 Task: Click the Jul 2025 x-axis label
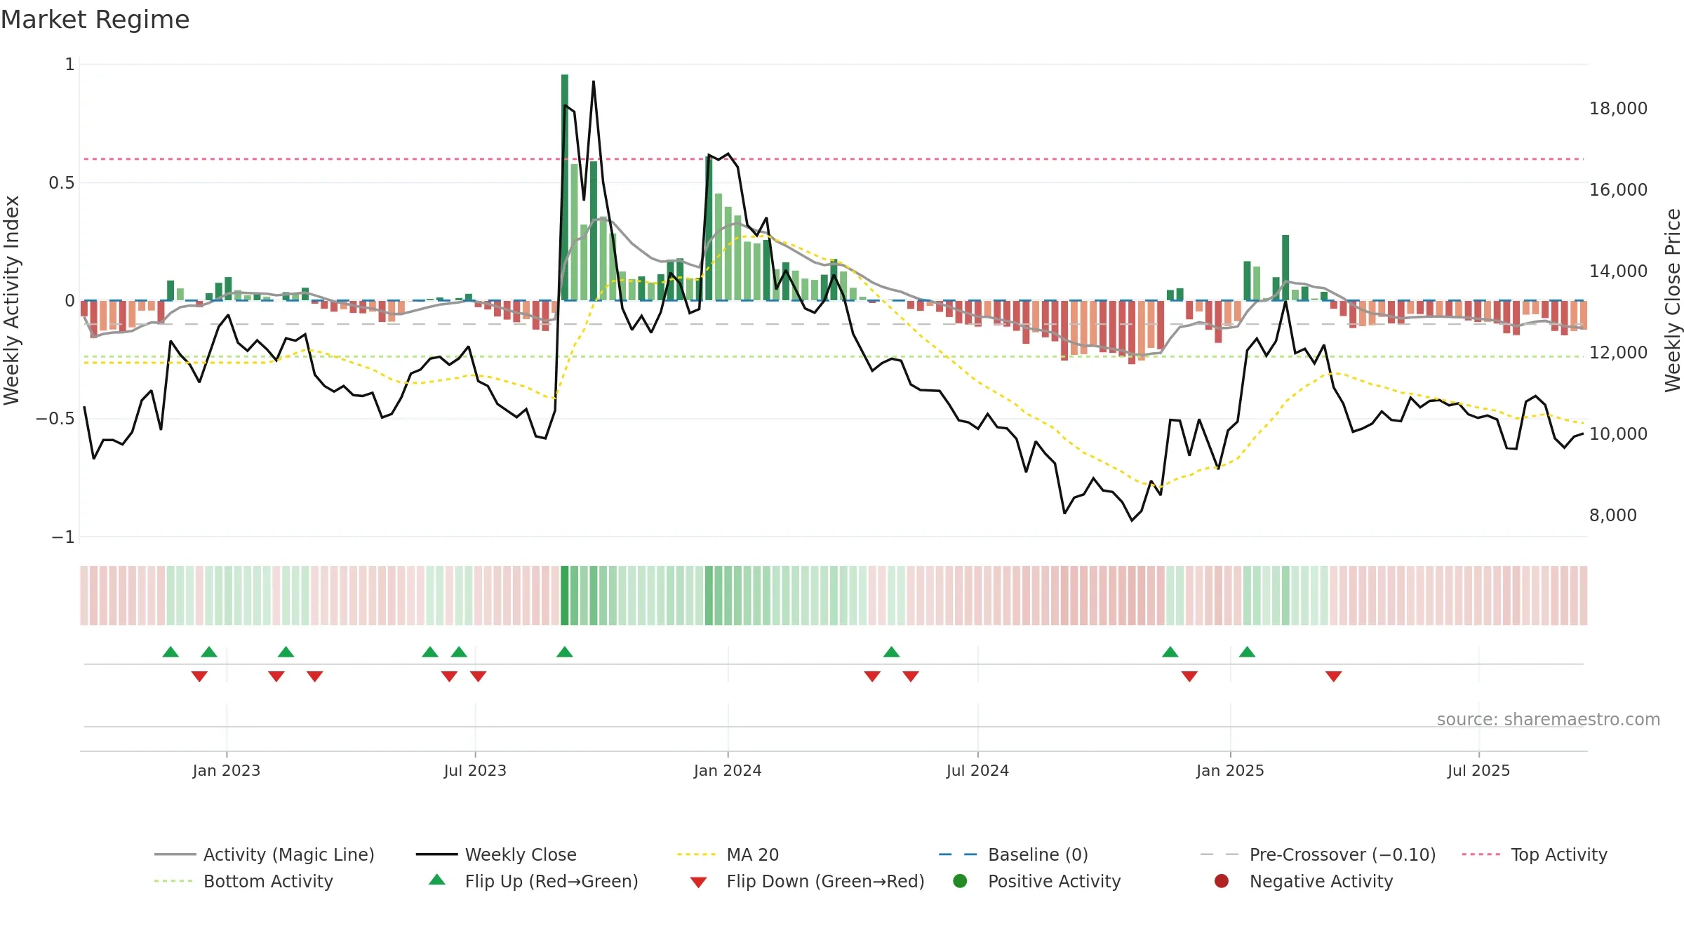pos(1478,770)
